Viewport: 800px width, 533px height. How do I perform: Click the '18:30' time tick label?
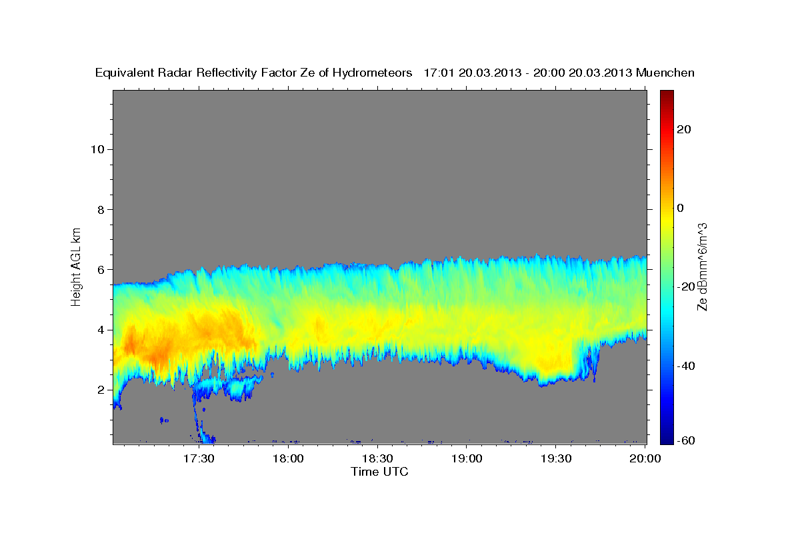378,459
